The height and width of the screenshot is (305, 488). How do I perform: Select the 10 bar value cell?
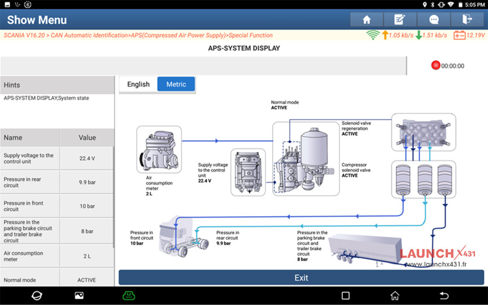(x=87, y=206)
